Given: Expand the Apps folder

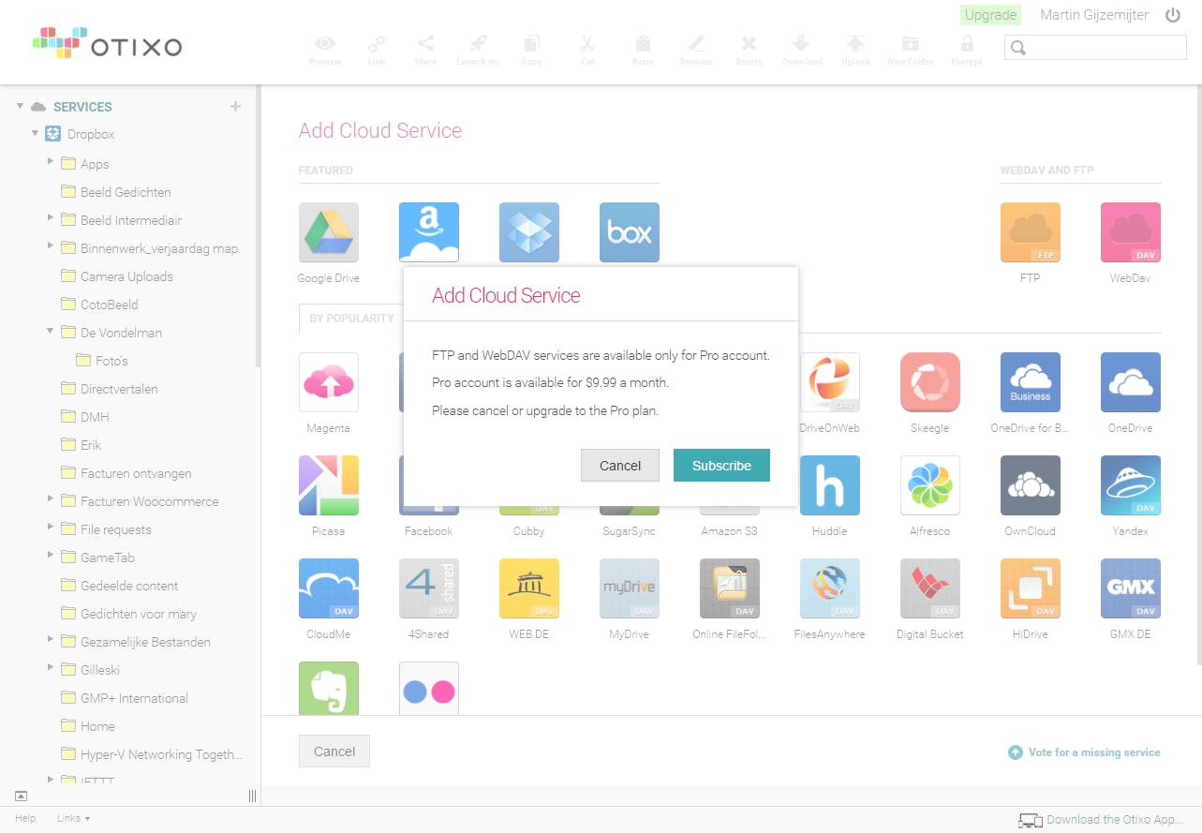Looking at the screenshot, I should pyautogui.click(x=51, y=162).
